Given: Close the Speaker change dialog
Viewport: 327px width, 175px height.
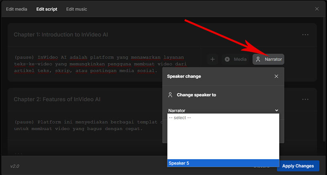Looking at the screenshot, I should point(276,76).
